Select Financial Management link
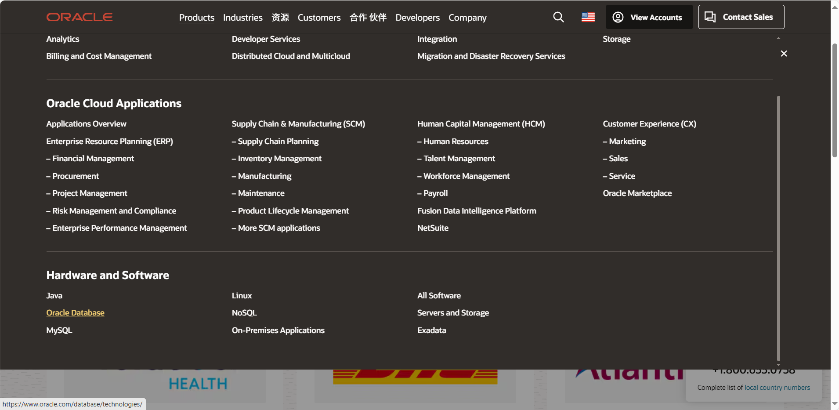 pyautogui.click(x=90, y=159)
